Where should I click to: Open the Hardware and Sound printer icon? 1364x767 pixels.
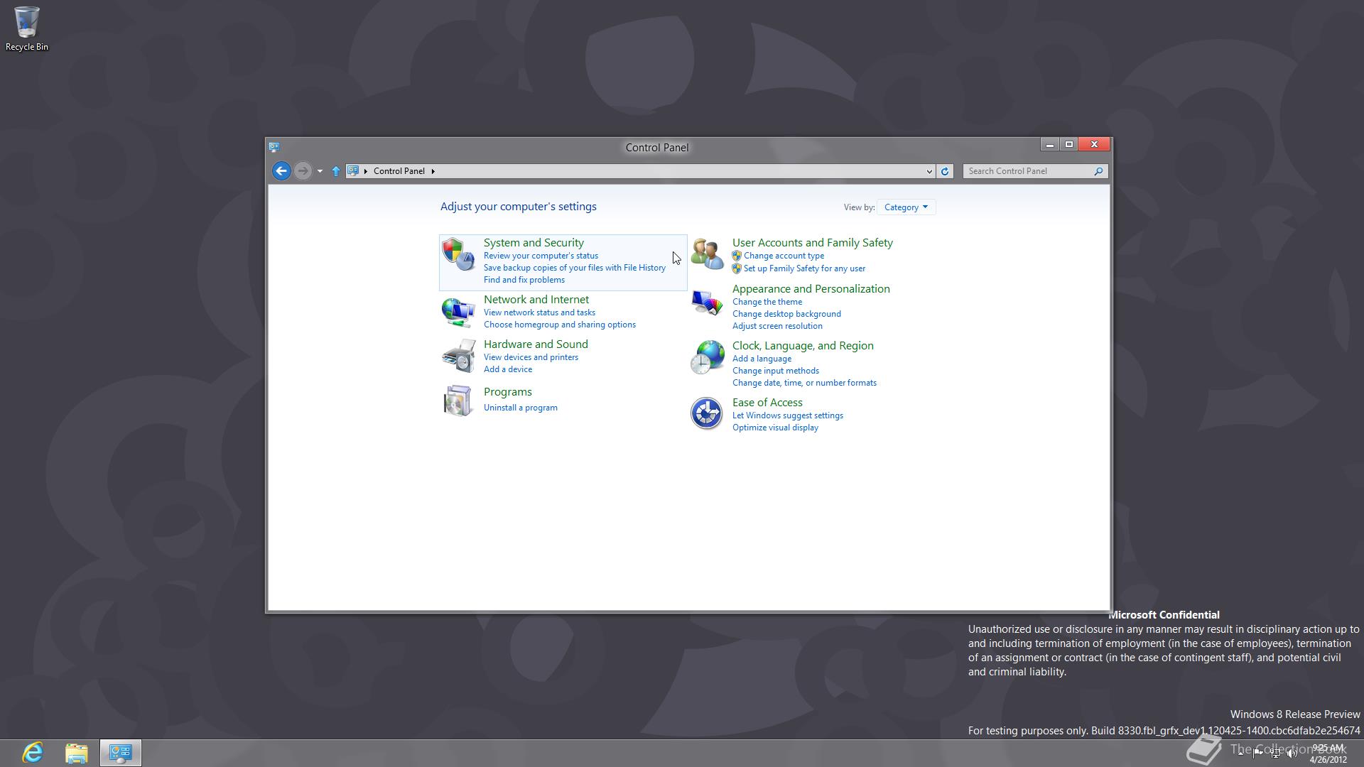coord(458,356)
